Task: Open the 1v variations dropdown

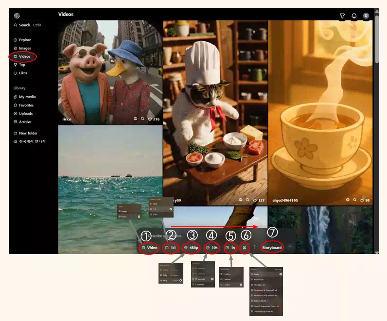Action: coord(230,248)
